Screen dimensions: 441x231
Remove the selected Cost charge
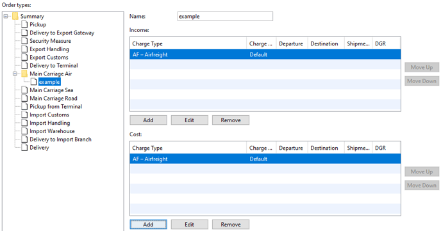[x=231, y=225]
